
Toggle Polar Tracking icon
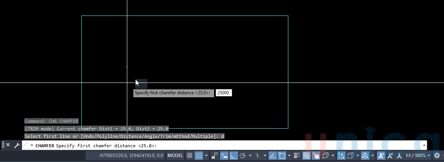pos(243,156)
